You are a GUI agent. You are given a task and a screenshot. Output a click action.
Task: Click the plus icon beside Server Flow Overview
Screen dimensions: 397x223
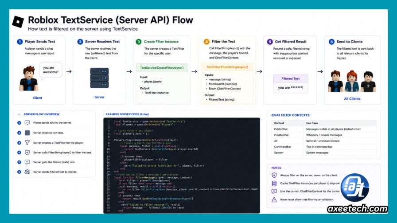click(19, 114)
